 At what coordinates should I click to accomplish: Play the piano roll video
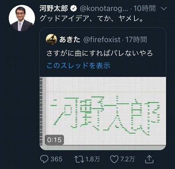(x=103, y=113)
